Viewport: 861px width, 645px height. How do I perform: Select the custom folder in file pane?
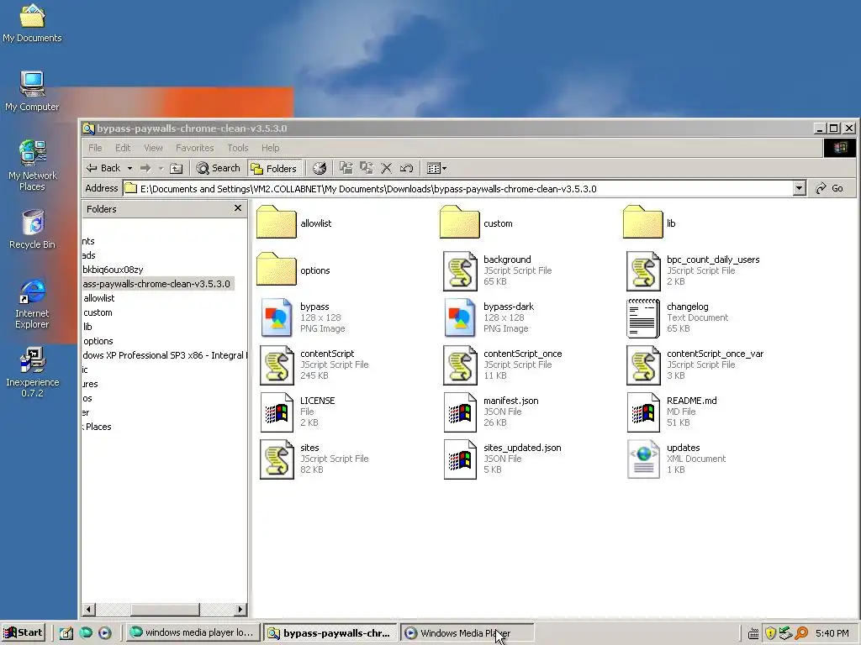460,222
